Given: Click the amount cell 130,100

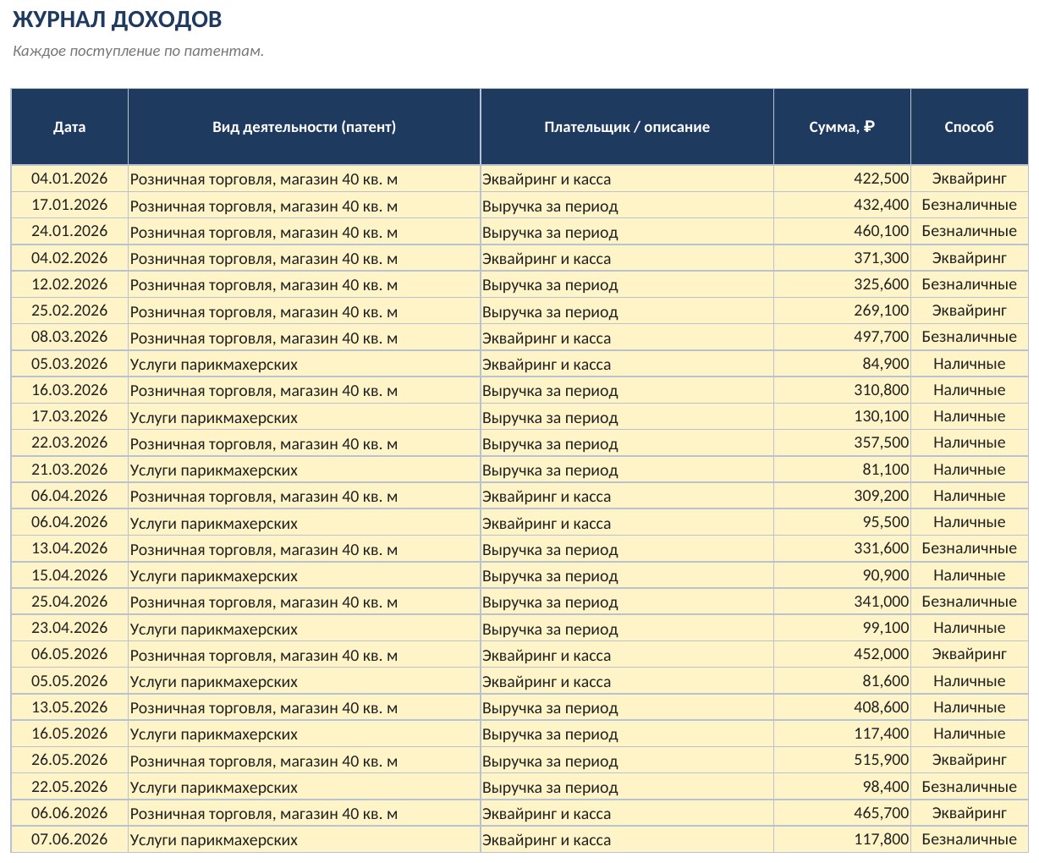Looking at the screenshot, I should [842, 416].
